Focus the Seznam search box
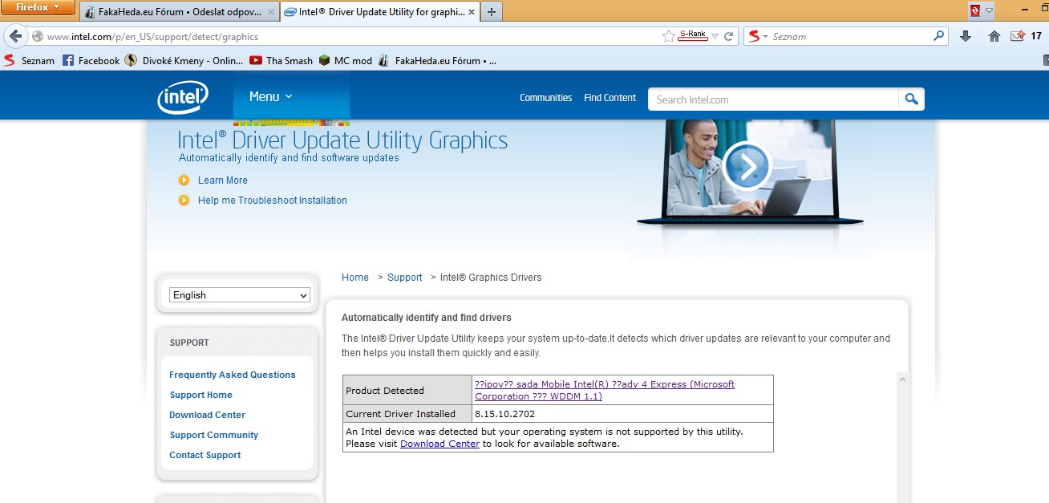Viewport: 1049px width, 503px height. [850, 36]
